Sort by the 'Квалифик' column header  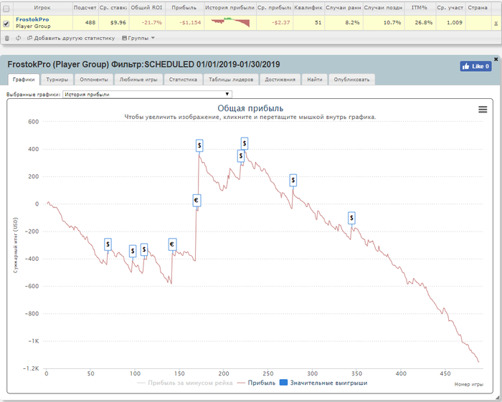click(x=308, y=8)
